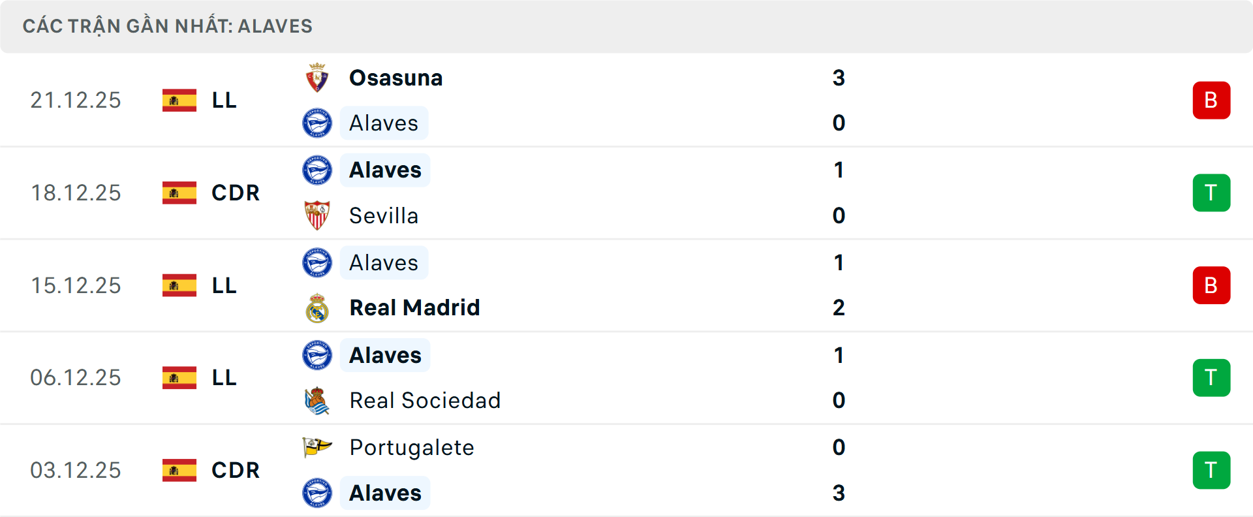The height and width of the screenshot is (517, 1253).
Task: Open the Osasuna team page link
Action: click(x=395, y=77)
